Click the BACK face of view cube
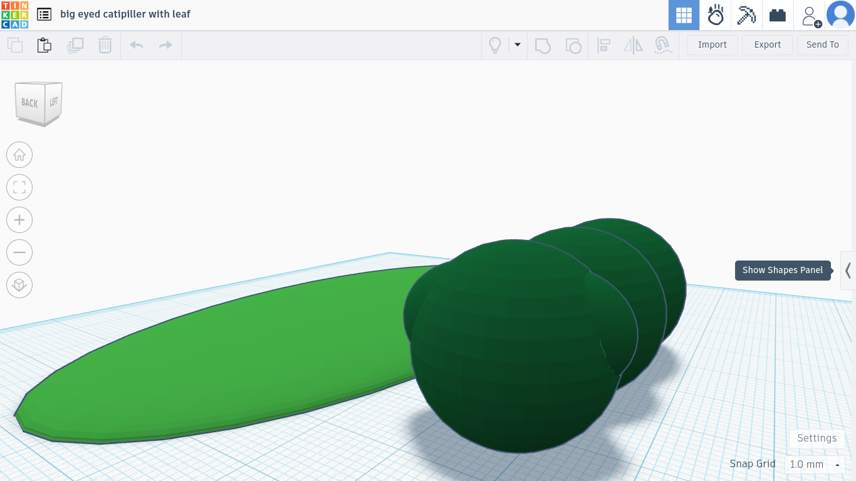 coord(29,102)
